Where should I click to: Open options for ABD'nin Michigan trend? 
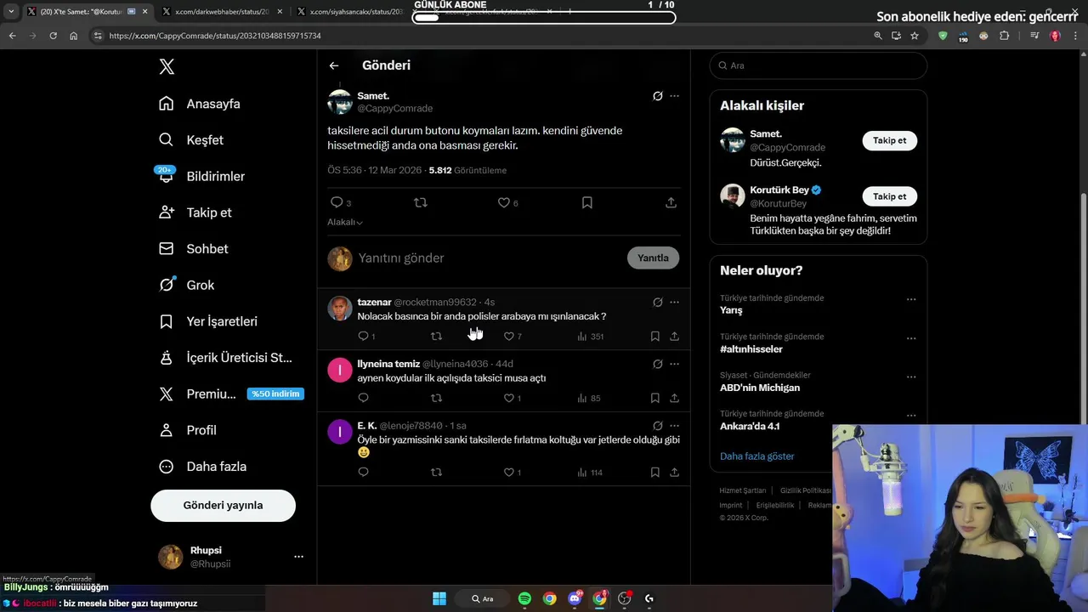(x=911, y=377)
